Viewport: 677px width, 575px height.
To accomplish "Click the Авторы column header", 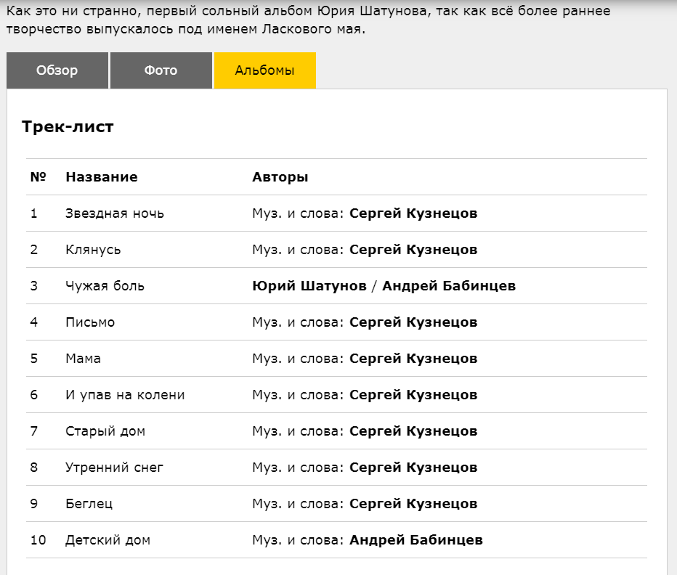I will [280, 177].
